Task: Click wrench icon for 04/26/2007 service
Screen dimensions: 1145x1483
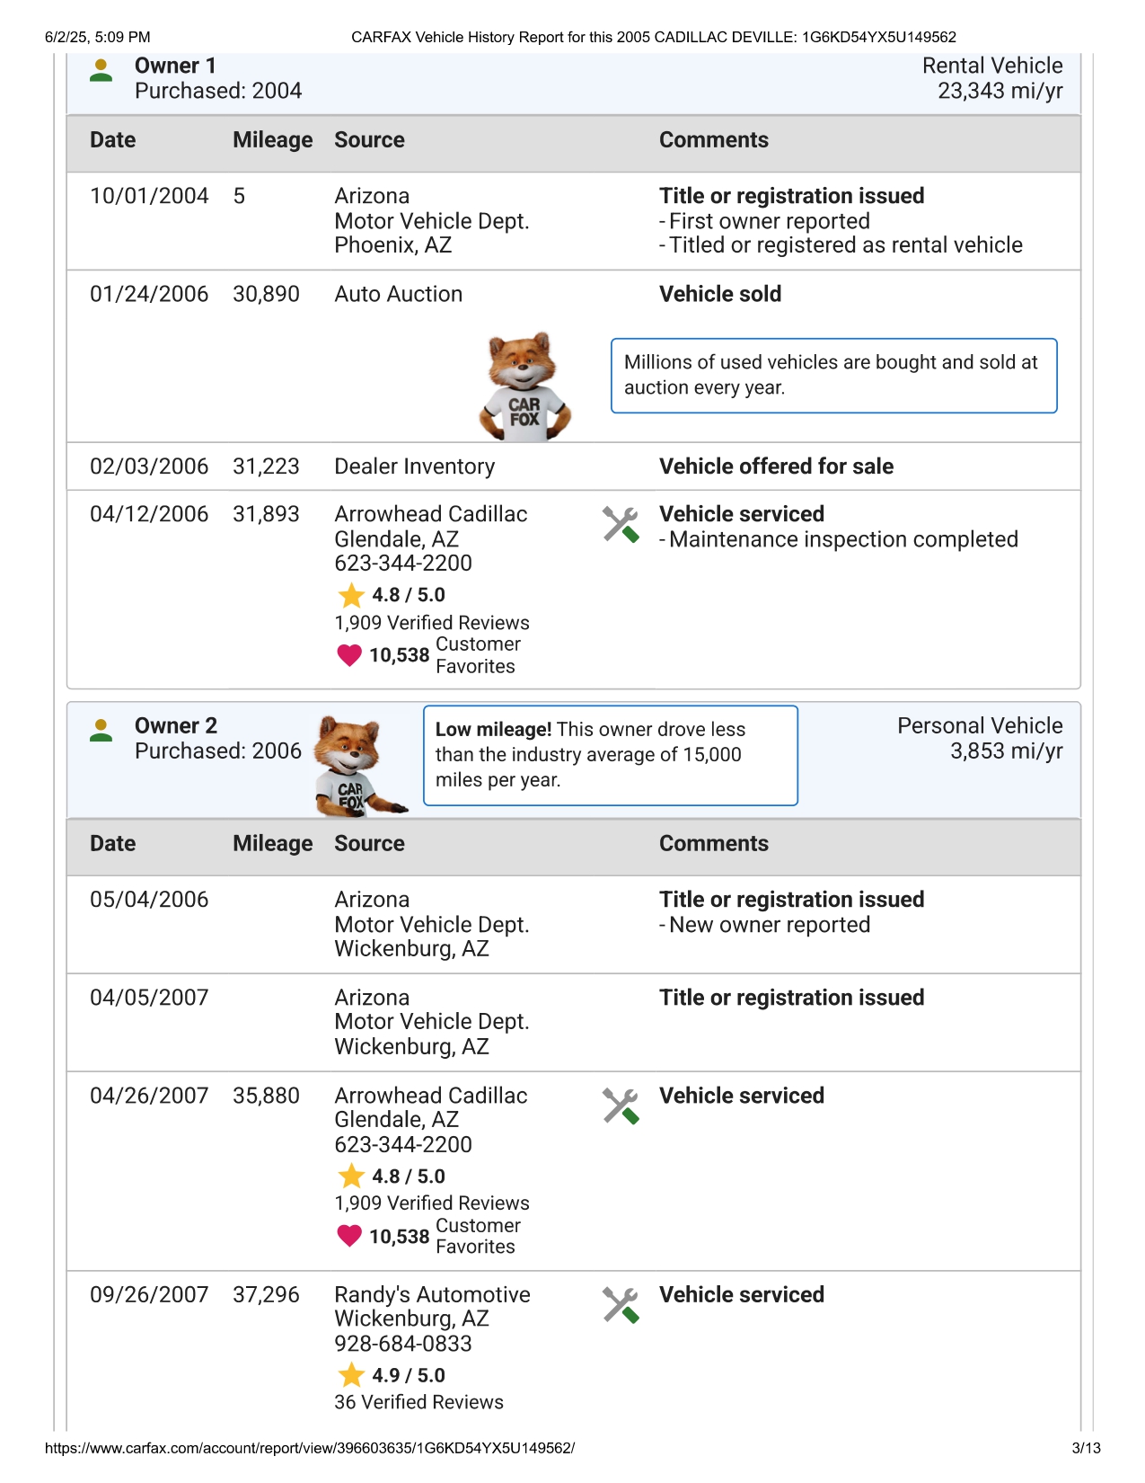Action: click(x=620, y=1106)
